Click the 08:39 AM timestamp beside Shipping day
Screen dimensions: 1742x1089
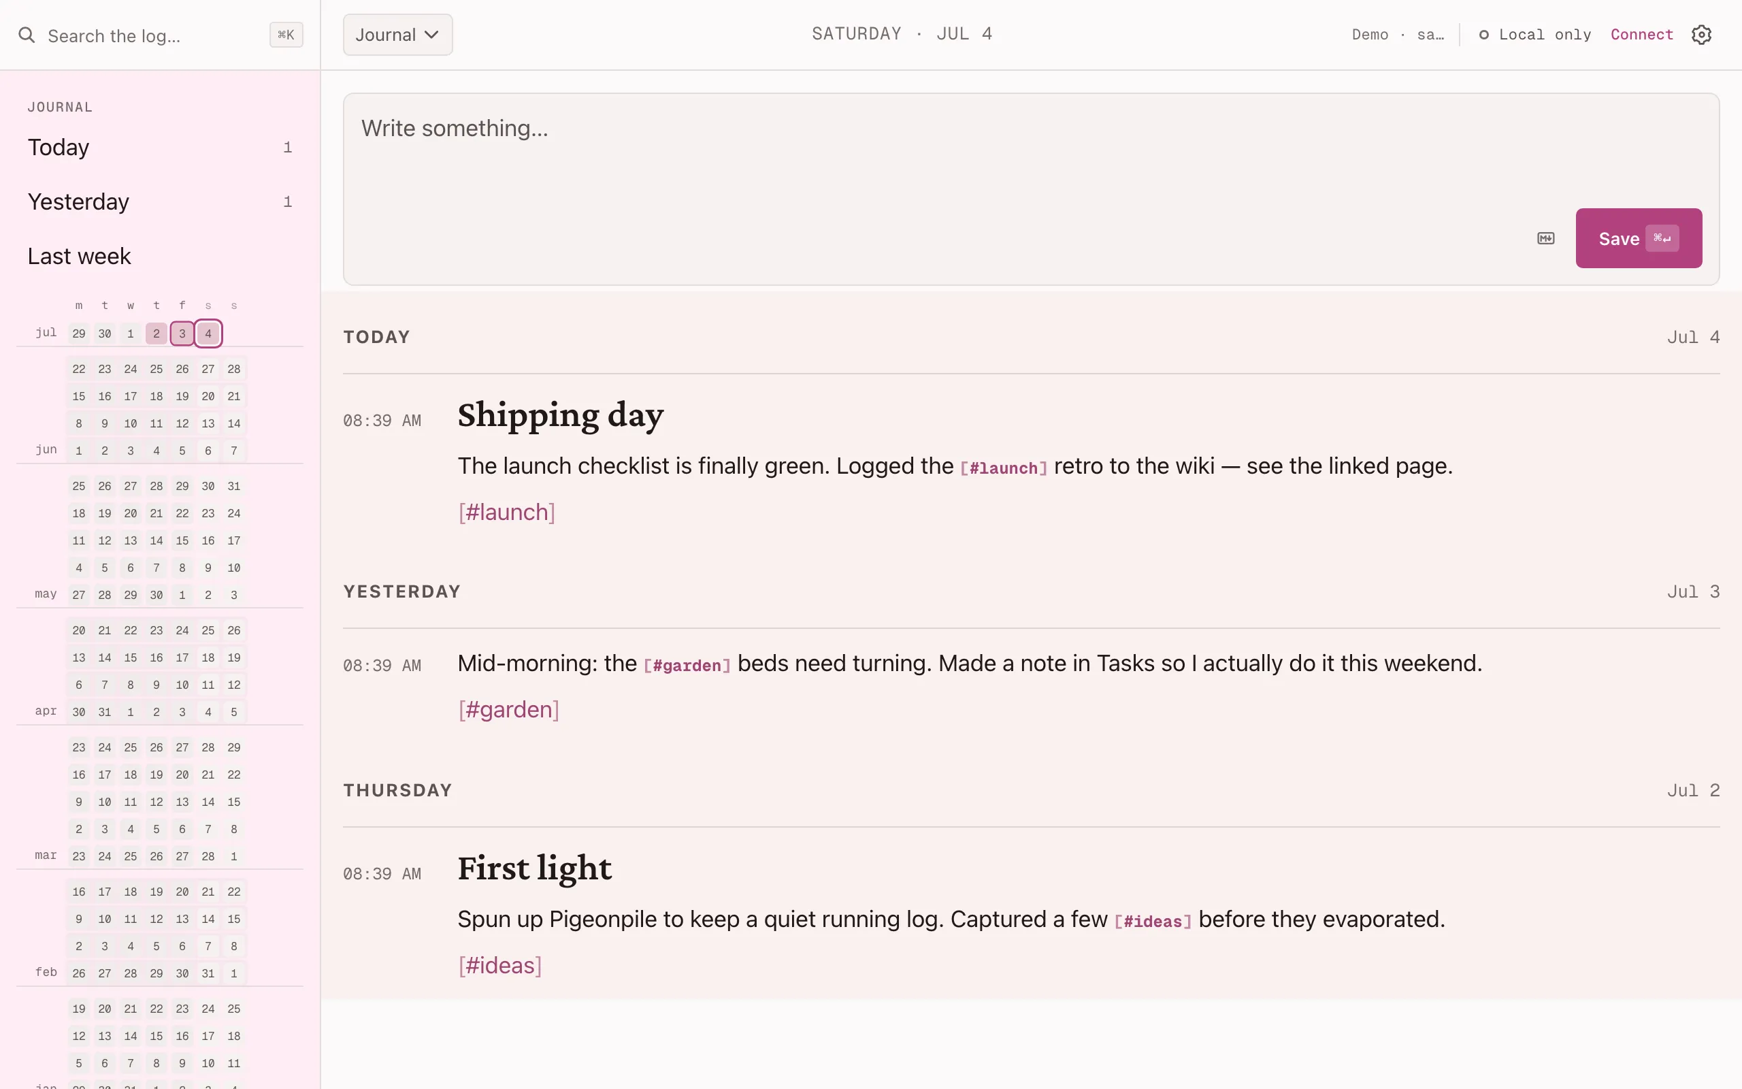pyautogui.click(x=382, y=421)
